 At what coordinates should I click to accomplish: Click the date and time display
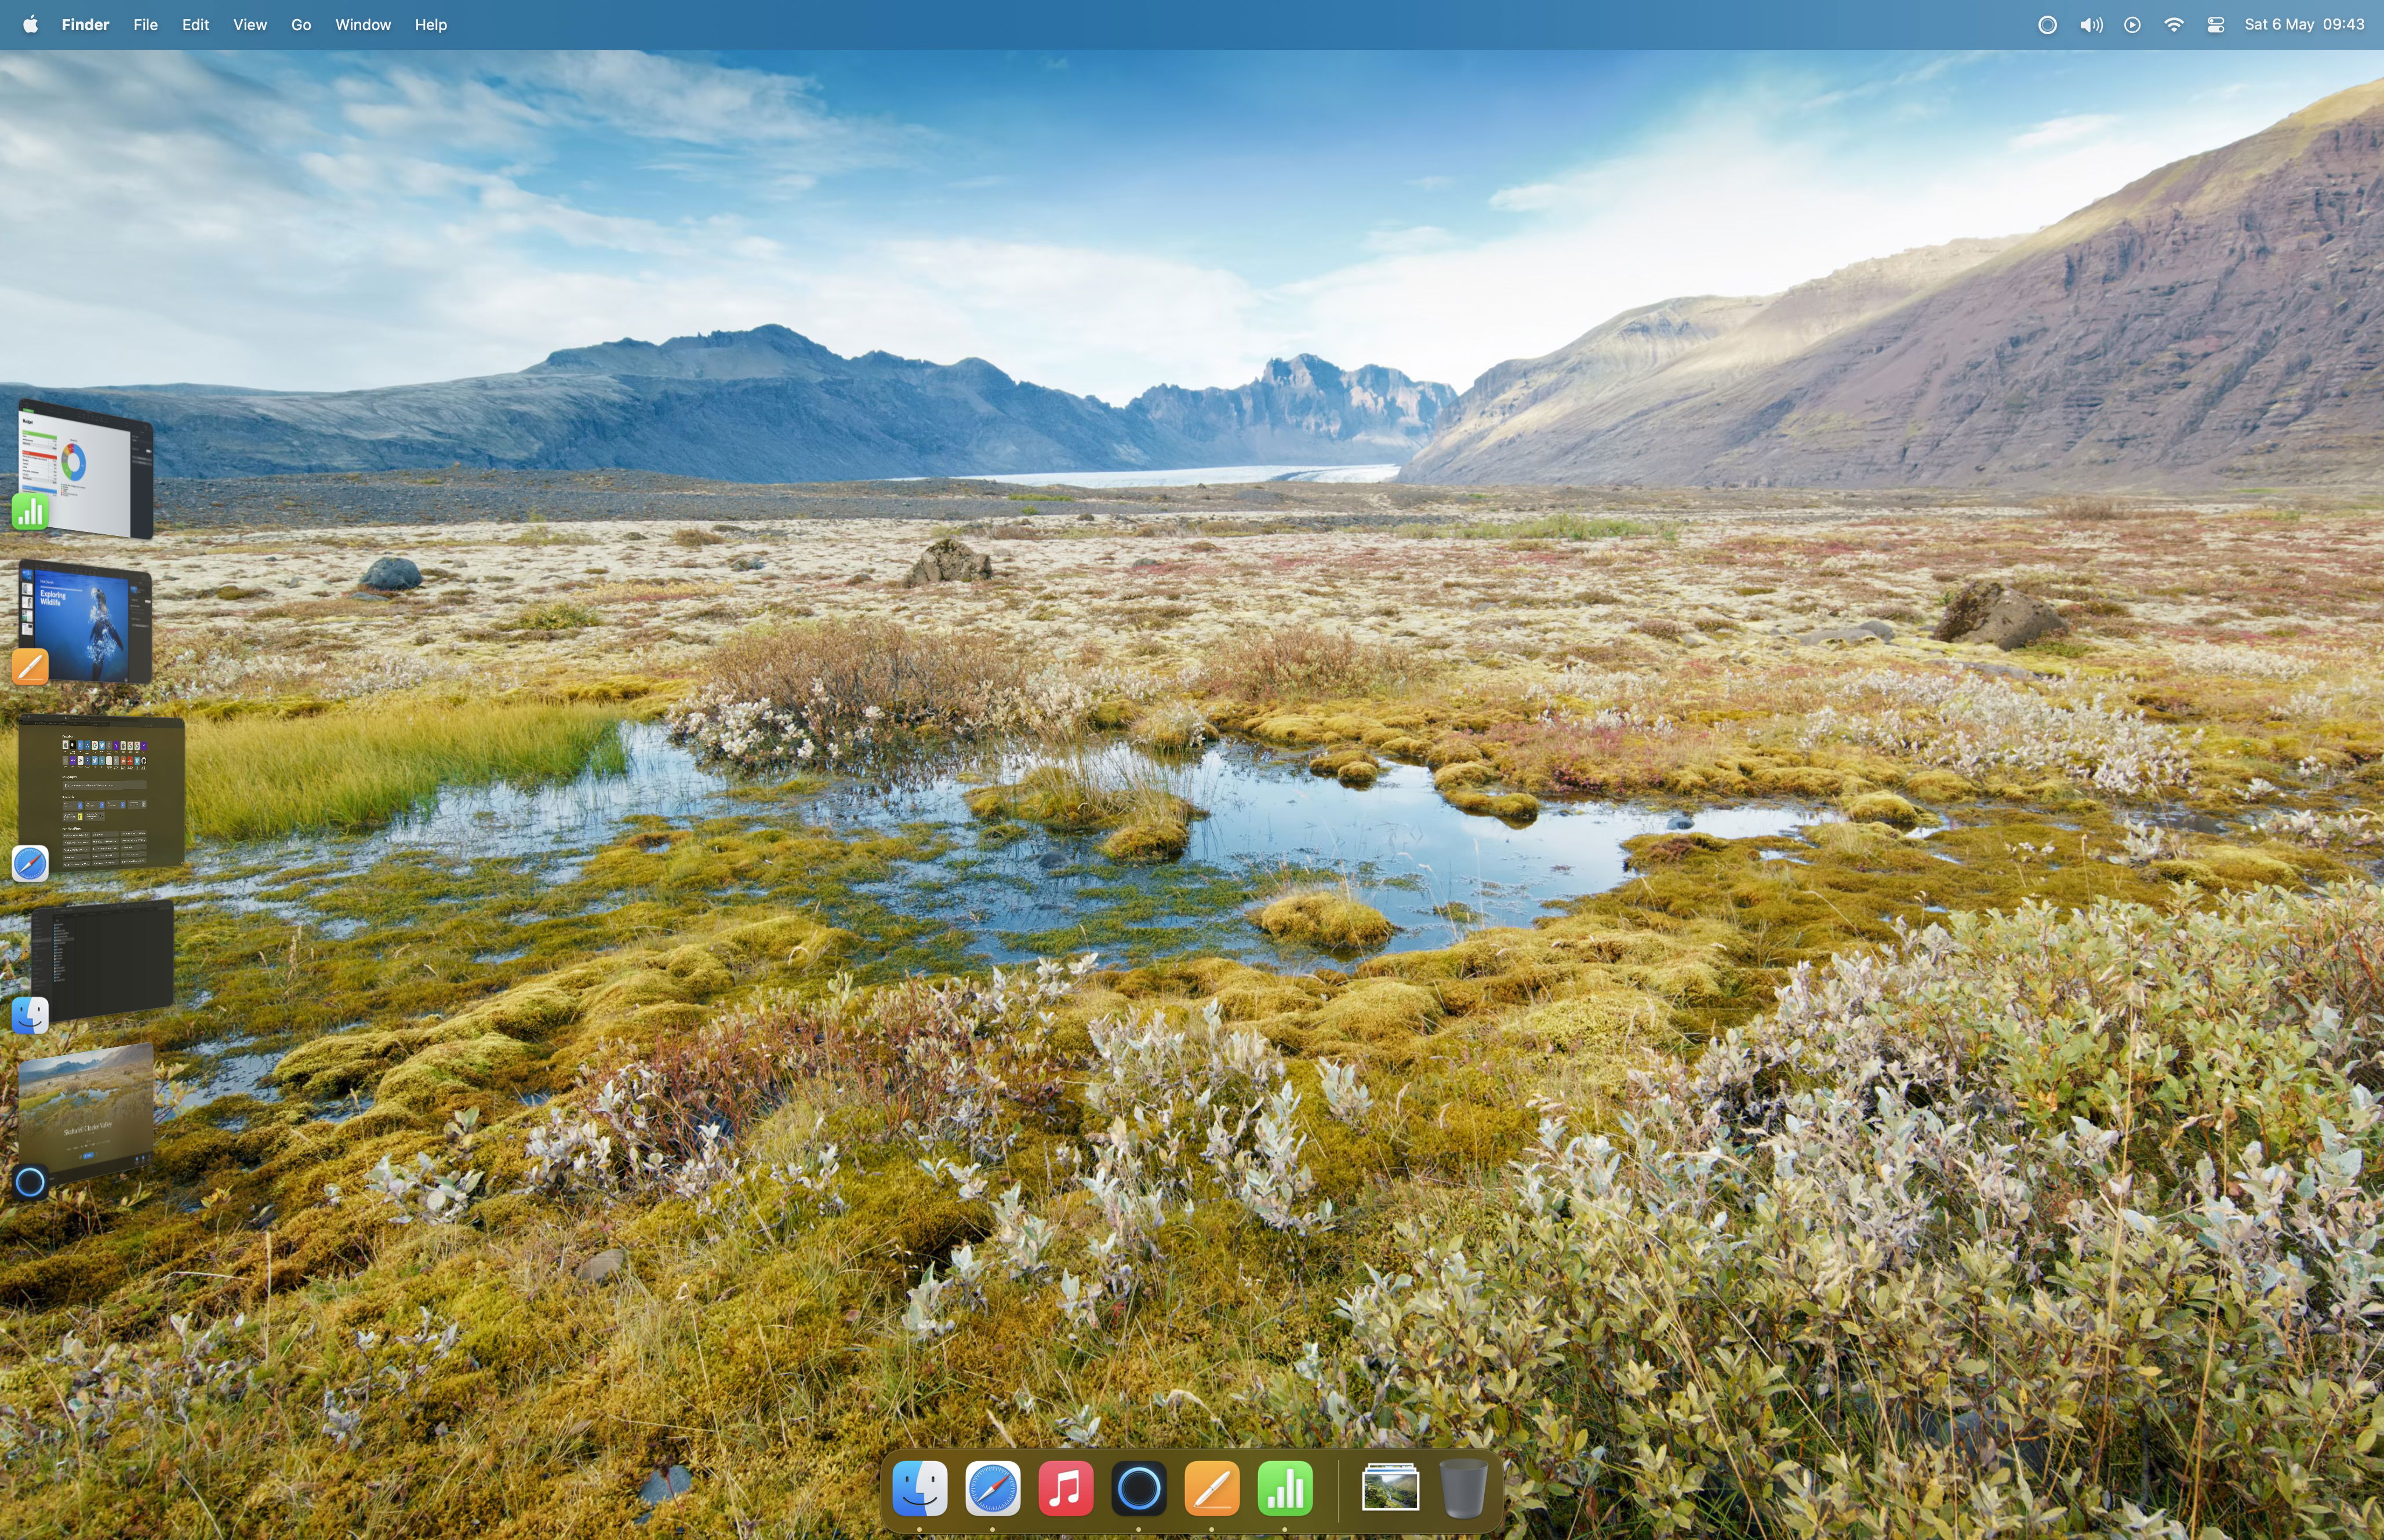[x=2303, y=25]
